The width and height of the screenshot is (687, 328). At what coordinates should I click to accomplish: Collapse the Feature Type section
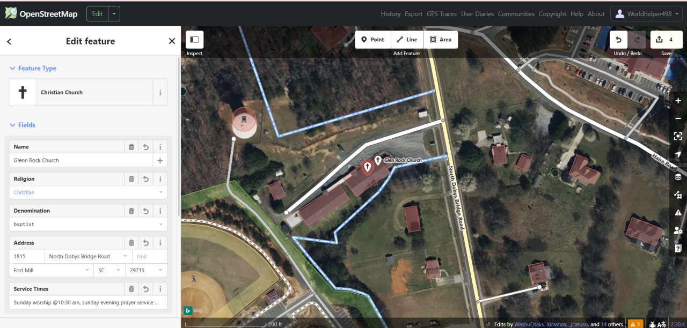tap(33, 68)
